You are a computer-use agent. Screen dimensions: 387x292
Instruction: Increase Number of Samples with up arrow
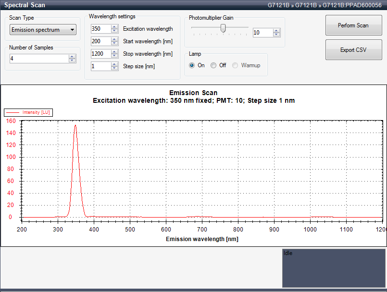click(x=72, y=56)
